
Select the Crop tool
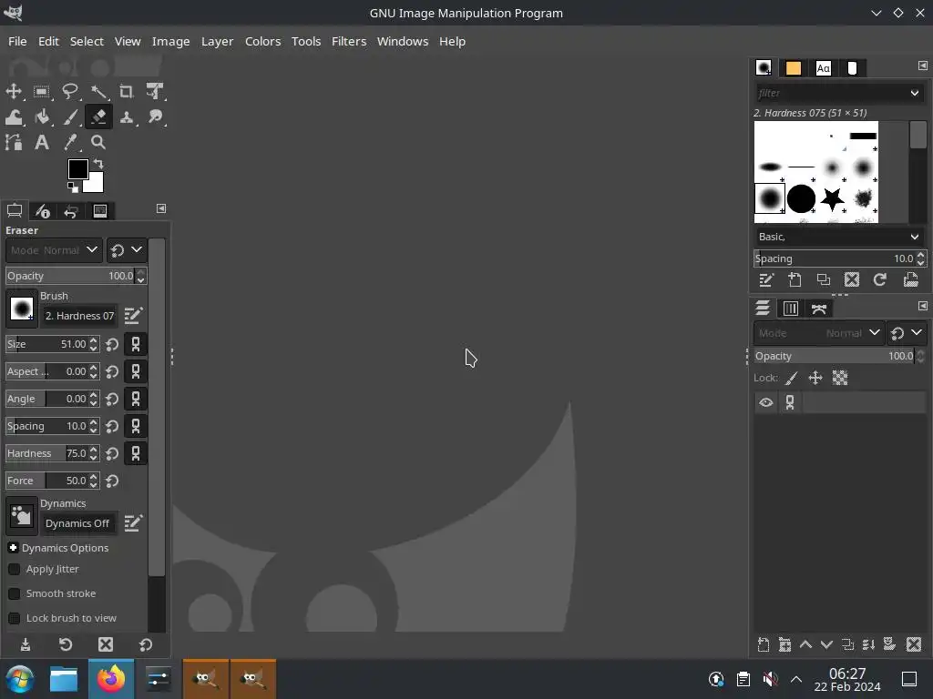click(x=126, y=92)
